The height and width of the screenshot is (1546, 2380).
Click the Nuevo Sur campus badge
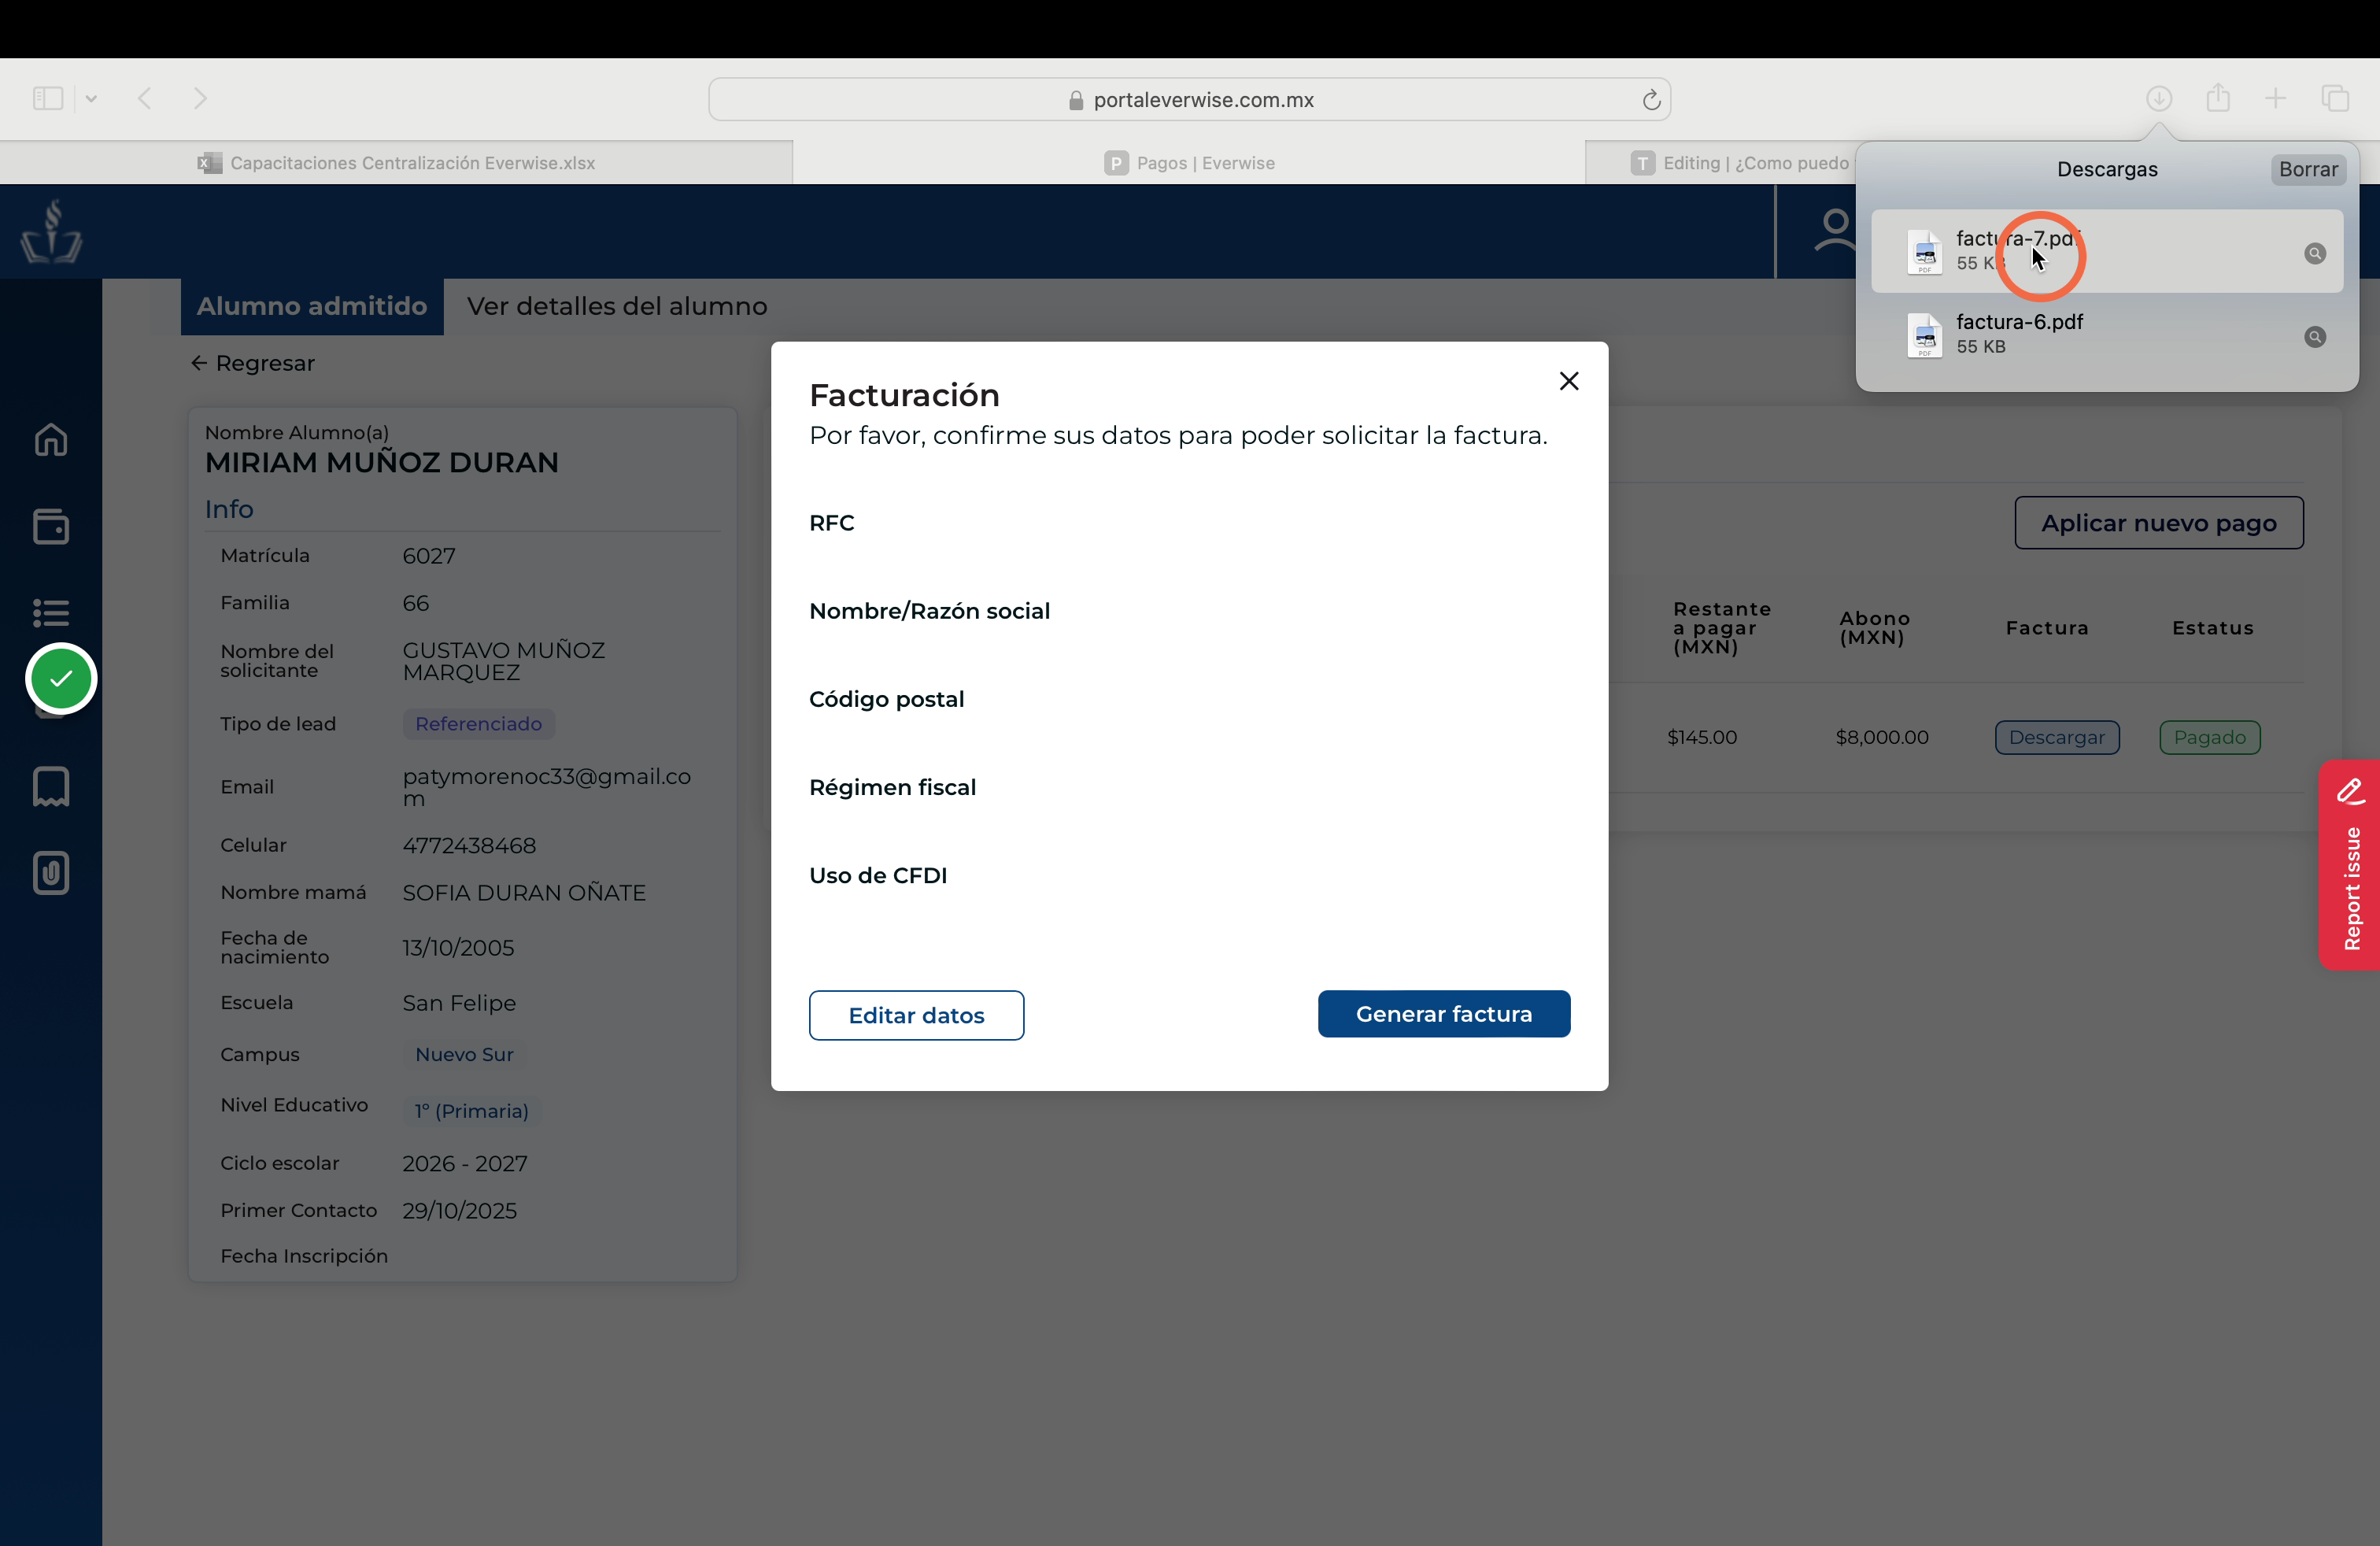pyautogui.click(x=465, y=1055)
